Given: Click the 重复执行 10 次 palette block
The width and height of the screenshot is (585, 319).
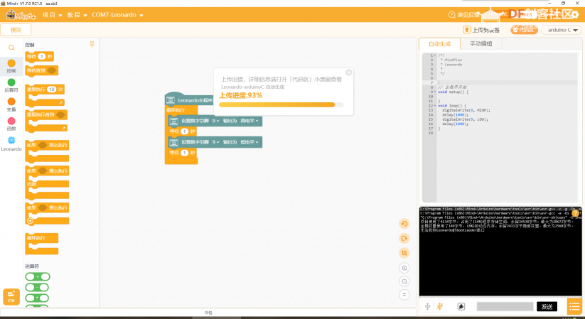Looking at the screenshot, I should coord(45,90).
